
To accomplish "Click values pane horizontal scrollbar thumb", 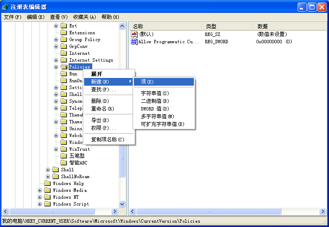I will pos(209,211).
